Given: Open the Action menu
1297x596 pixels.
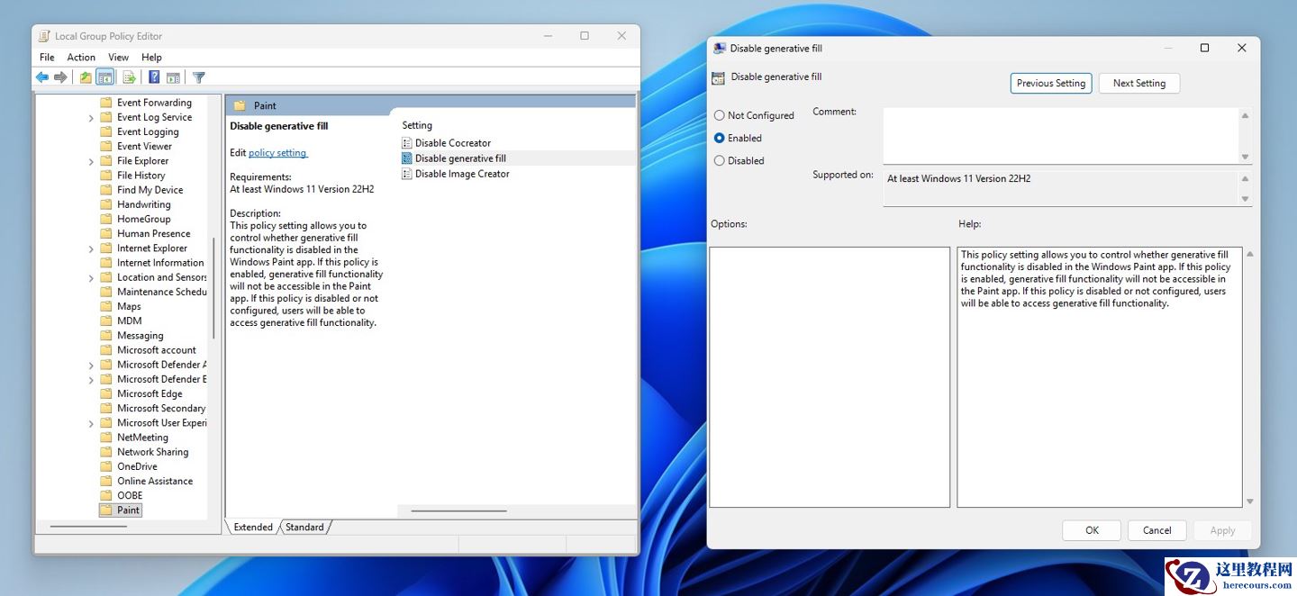Looking at the screenshot, I should (81, 57).
